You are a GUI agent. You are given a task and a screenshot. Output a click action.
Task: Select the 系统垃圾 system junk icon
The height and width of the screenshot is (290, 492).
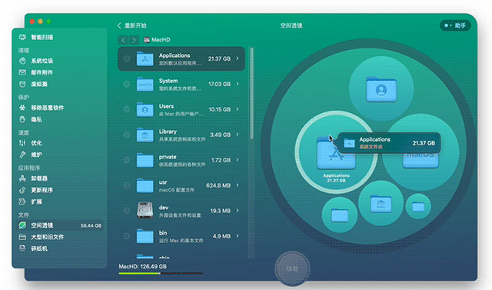(22, 61)
